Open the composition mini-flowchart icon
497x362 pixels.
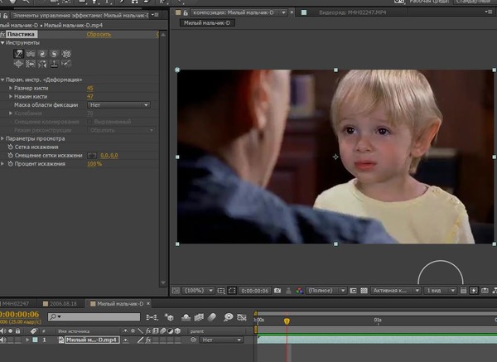[x=152, y=317]
